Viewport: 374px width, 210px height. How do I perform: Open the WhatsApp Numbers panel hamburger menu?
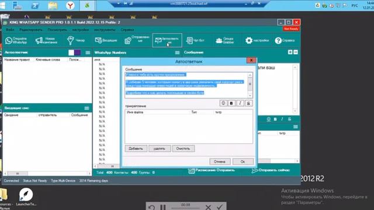tap(177, 52)
